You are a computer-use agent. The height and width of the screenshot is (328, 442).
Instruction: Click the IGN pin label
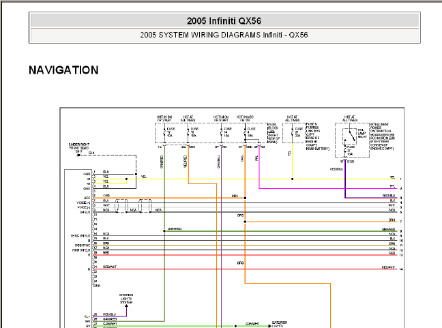pyautogui.click(x=87, y=321)
